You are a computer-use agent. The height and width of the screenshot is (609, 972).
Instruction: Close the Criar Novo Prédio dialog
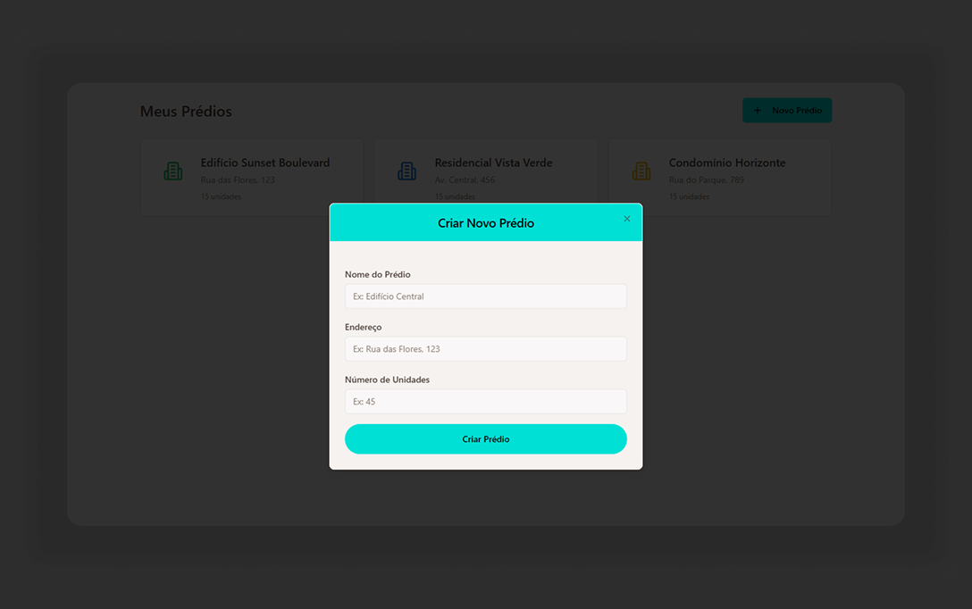coord(626,219)
